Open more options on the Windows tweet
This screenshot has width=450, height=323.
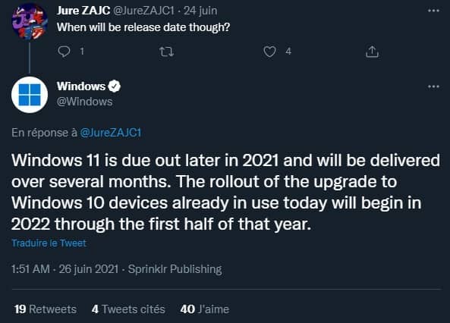pyautogui.click(x=433, y=86)
